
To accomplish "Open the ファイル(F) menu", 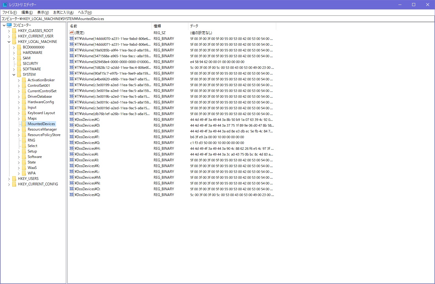I will pyautogui.click(x=10, y=12).
